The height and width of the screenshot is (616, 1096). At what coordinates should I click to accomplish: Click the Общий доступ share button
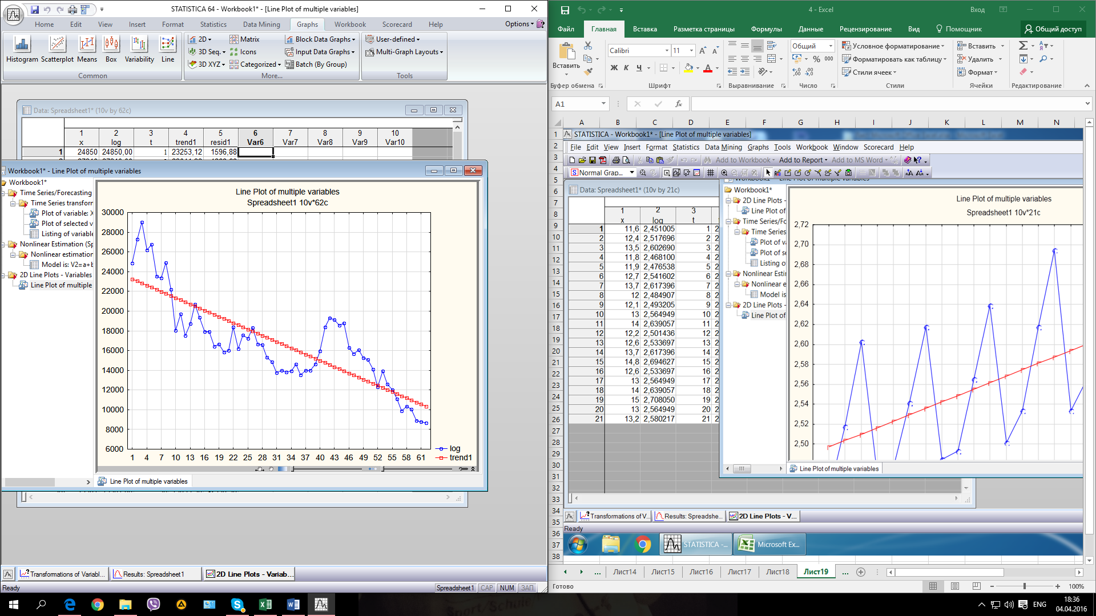(1053, 29)
